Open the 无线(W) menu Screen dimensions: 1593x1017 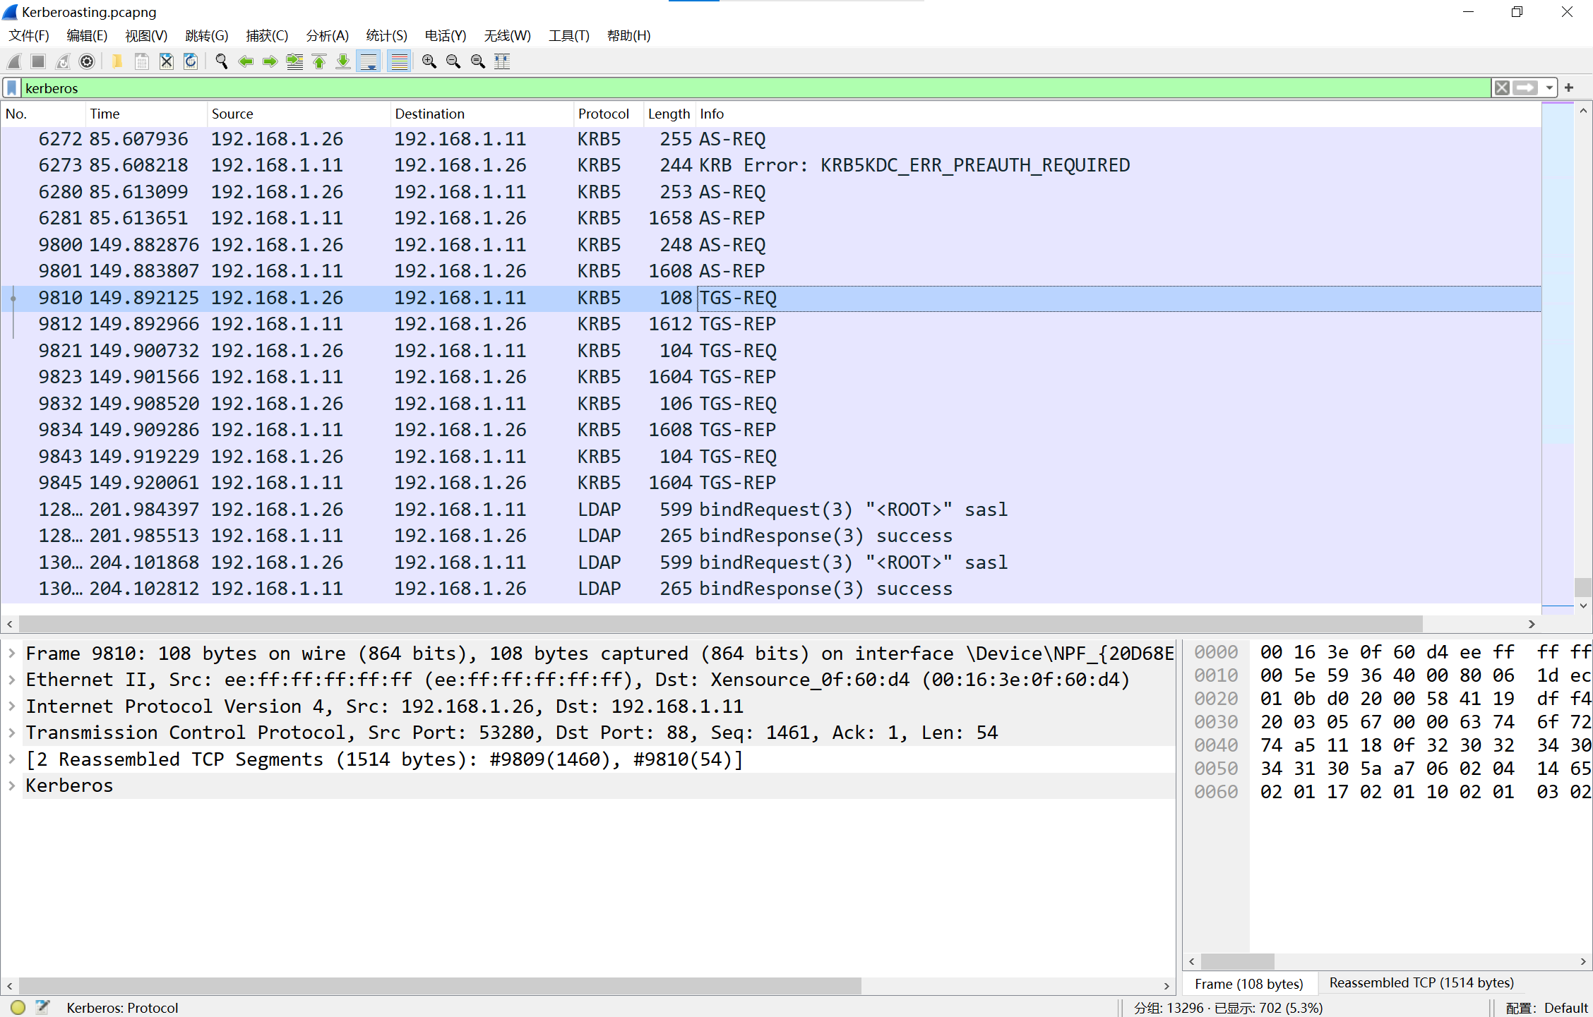507,35
